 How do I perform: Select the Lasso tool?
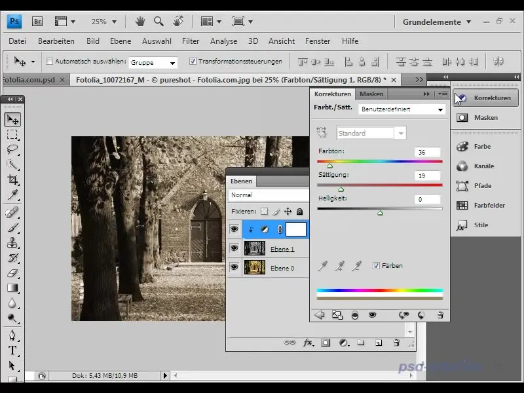click(12, 149)
